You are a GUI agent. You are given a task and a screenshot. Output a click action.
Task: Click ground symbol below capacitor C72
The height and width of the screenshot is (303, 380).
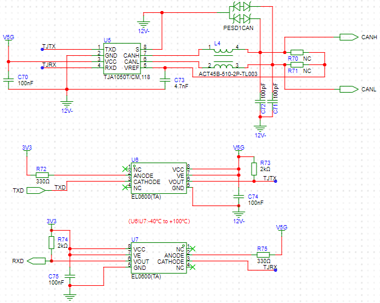point(260,129)
